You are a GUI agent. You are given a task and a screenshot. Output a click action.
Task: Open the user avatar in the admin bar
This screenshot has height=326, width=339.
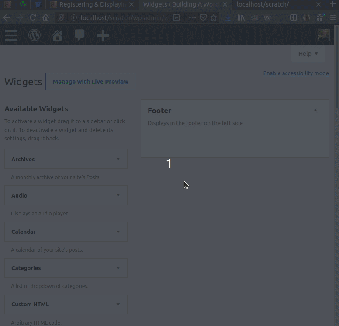(x=323, y=35)
